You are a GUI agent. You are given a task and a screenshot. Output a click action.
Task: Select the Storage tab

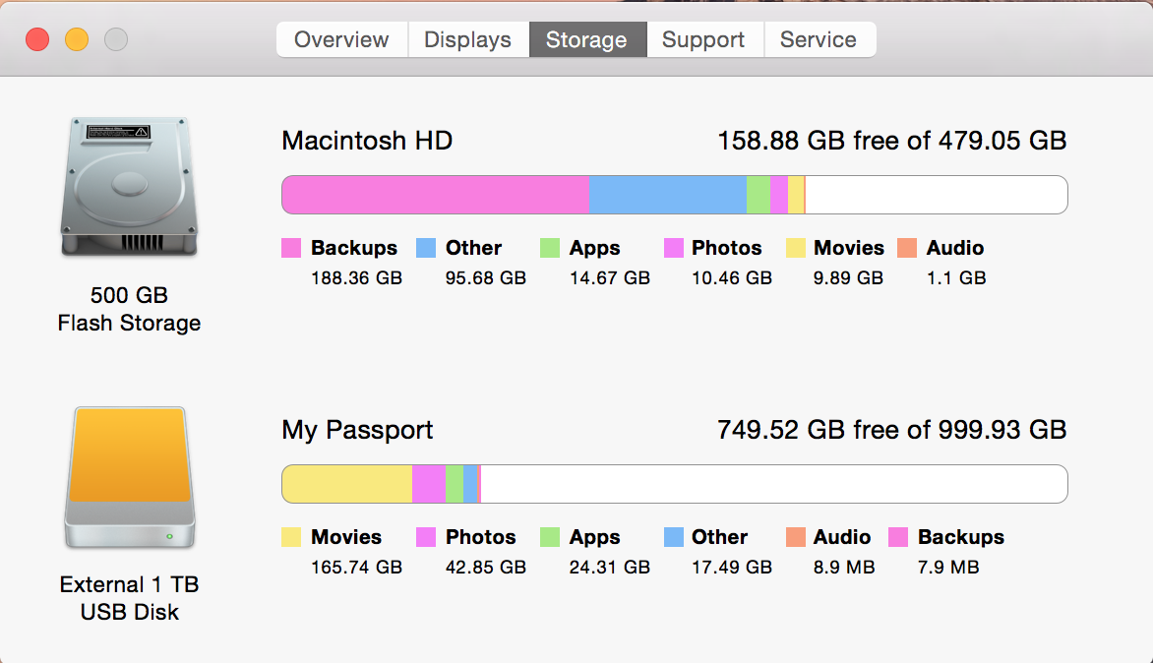point(586,39)
